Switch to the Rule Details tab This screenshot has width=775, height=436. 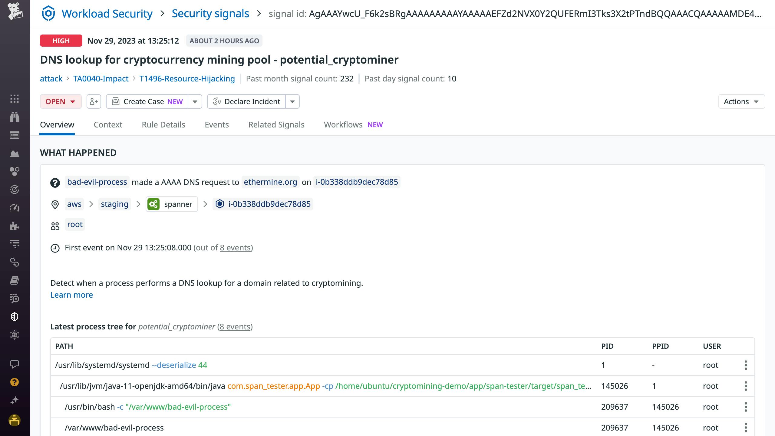pos(163,124)
